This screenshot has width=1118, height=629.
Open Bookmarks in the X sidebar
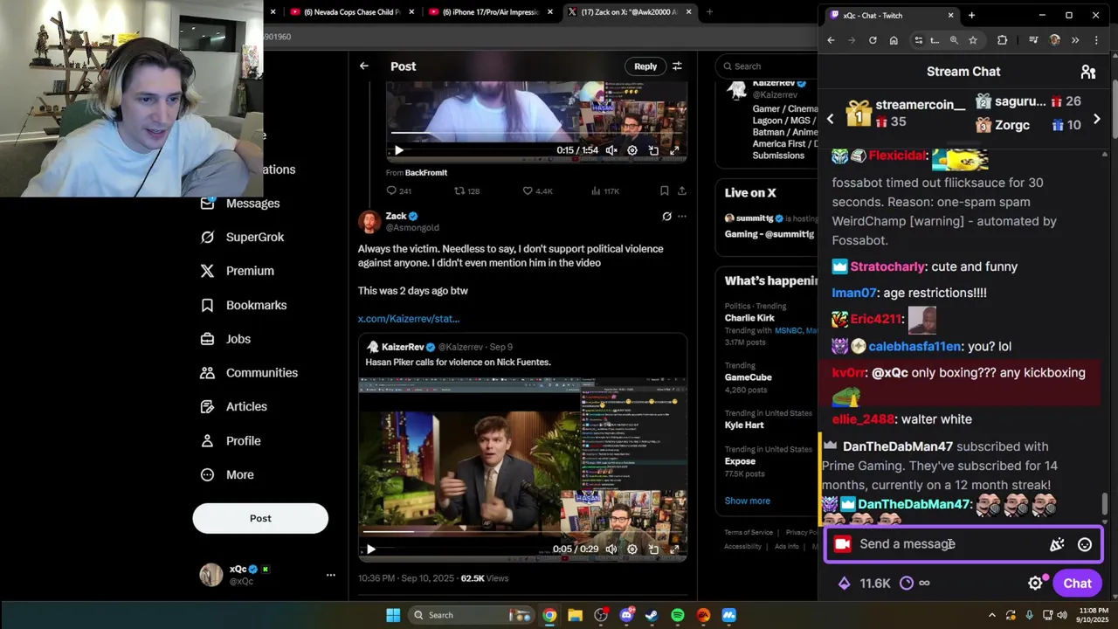(x=244, y=305)
